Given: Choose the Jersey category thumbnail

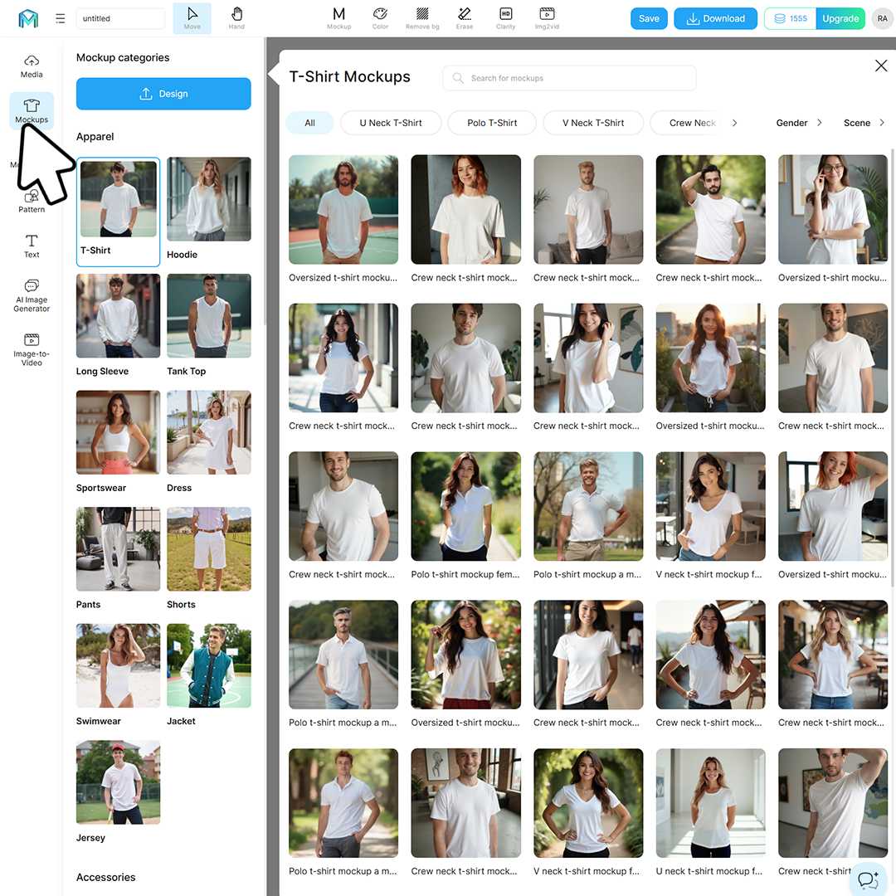Looking at the screenshot, I should click(x=119, y=782).
